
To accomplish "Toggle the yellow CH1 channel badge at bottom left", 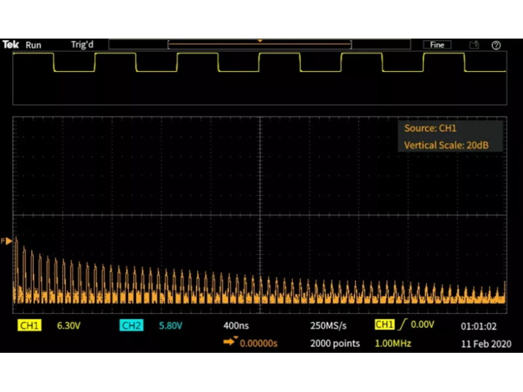I will coord(29,325).
